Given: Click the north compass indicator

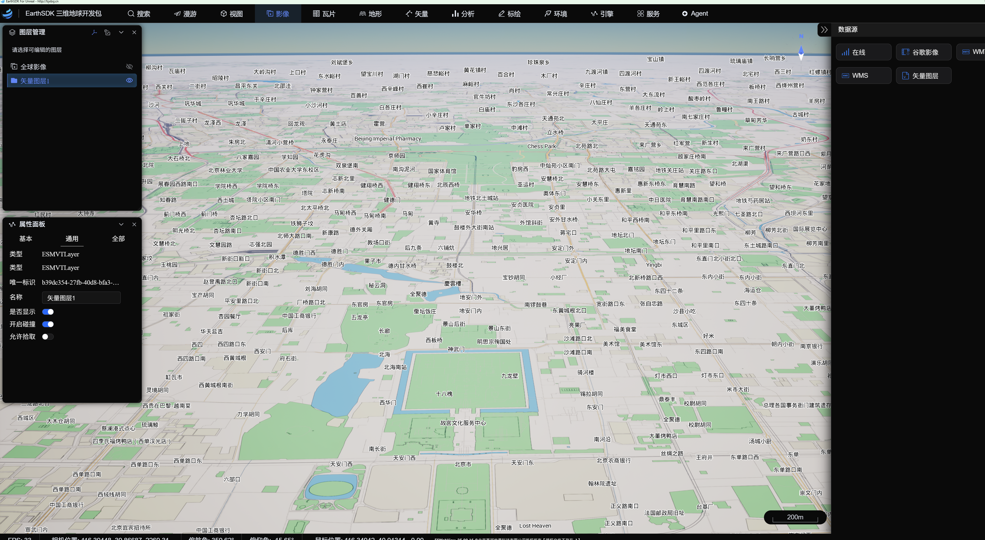Looking at the screenshot, I should click(x=801, y=48).
